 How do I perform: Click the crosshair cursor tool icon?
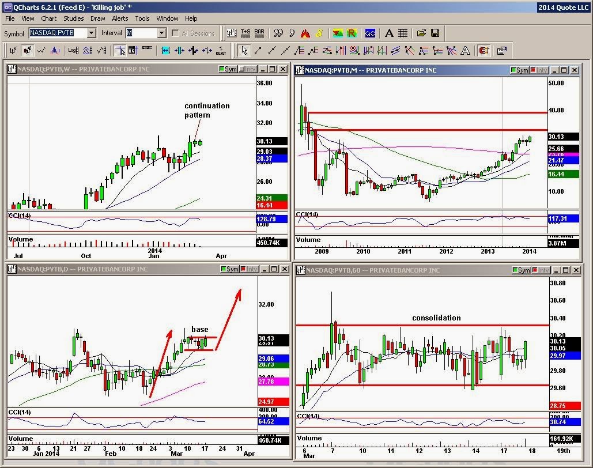(x=120, y=50)
